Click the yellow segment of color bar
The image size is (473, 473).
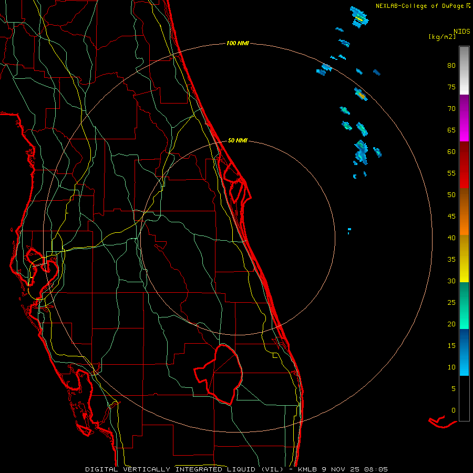464,259
